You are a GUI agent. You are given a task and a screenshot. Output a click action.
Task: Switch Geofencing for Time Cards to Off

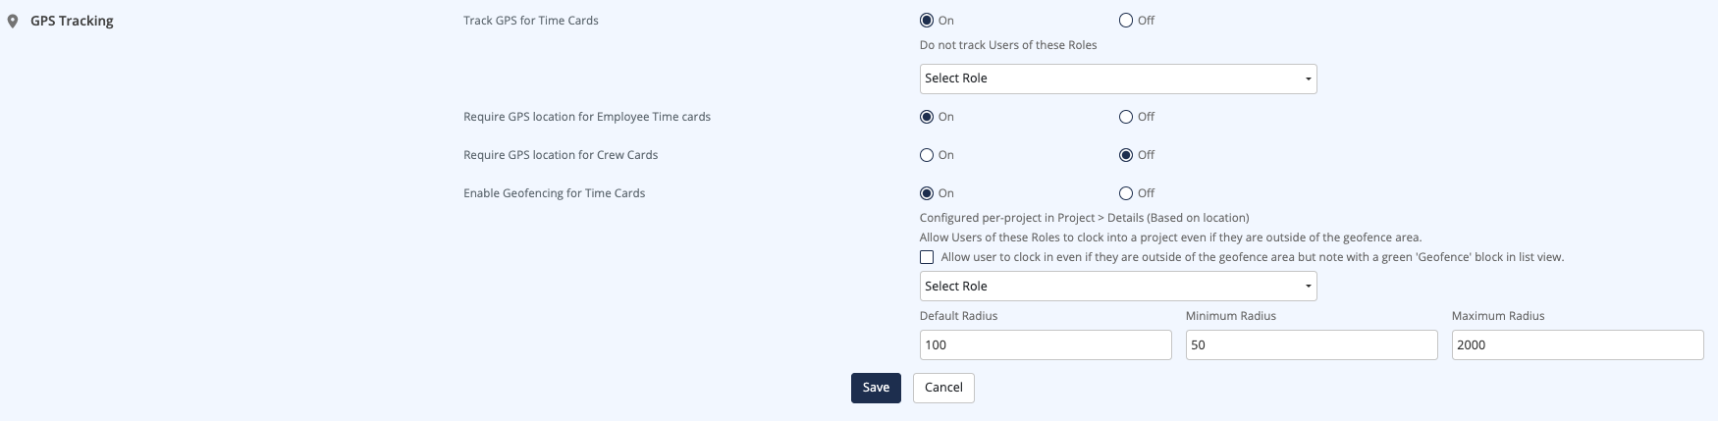click(x=1126, y=193)
